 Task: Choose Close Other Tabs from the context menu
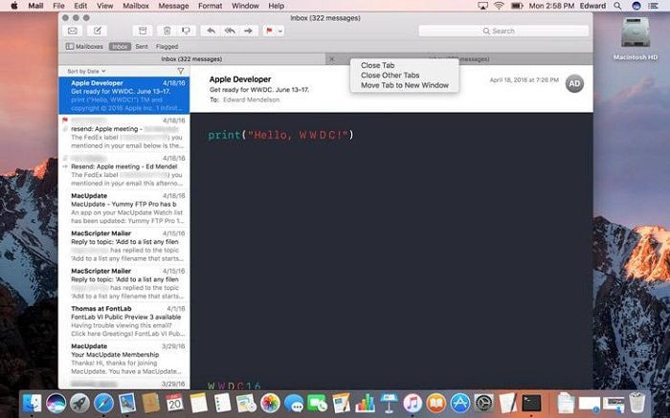point(390,76)
